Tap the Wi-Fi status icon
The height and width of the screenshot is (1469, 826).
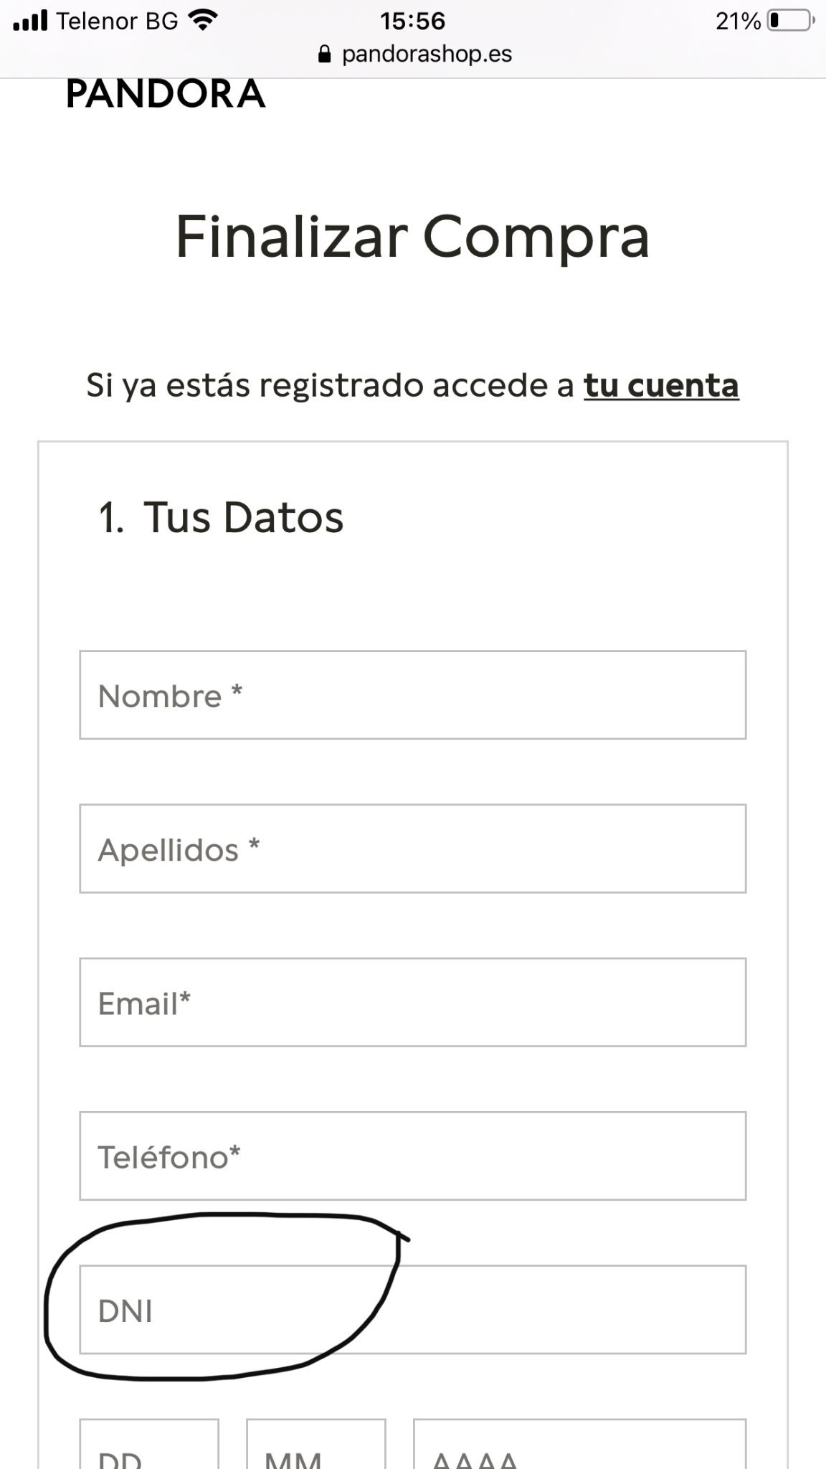tap(203, 21)
